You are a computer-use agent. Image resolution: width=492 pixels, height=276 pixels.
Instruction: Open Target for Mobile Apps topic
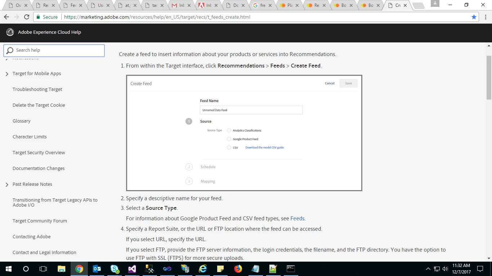(37, 73)
